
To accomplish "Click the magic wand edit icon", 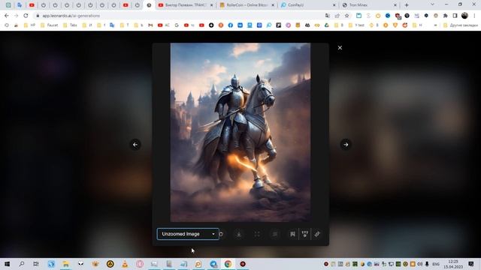I will [317, 234].
